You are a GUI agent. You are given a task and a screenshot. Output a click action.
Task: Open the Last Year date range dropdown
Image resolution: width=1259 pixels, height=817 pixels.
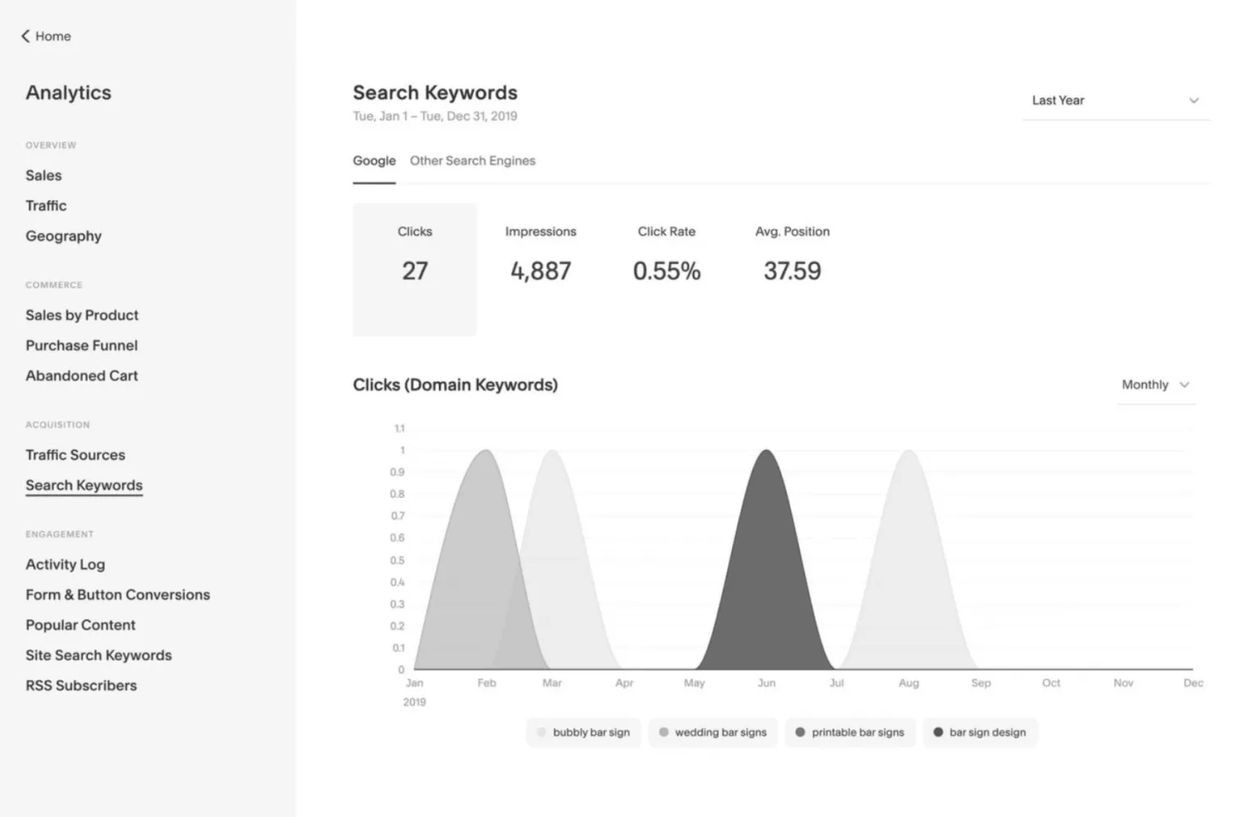click(1115, 100)
